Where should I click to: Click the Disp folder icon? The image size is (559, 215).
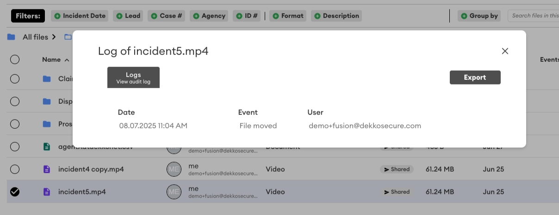tap(46, 102)
